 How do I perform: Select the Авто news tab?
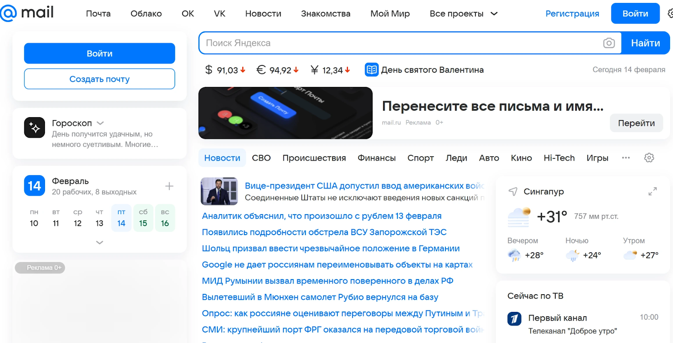[489, 158]
